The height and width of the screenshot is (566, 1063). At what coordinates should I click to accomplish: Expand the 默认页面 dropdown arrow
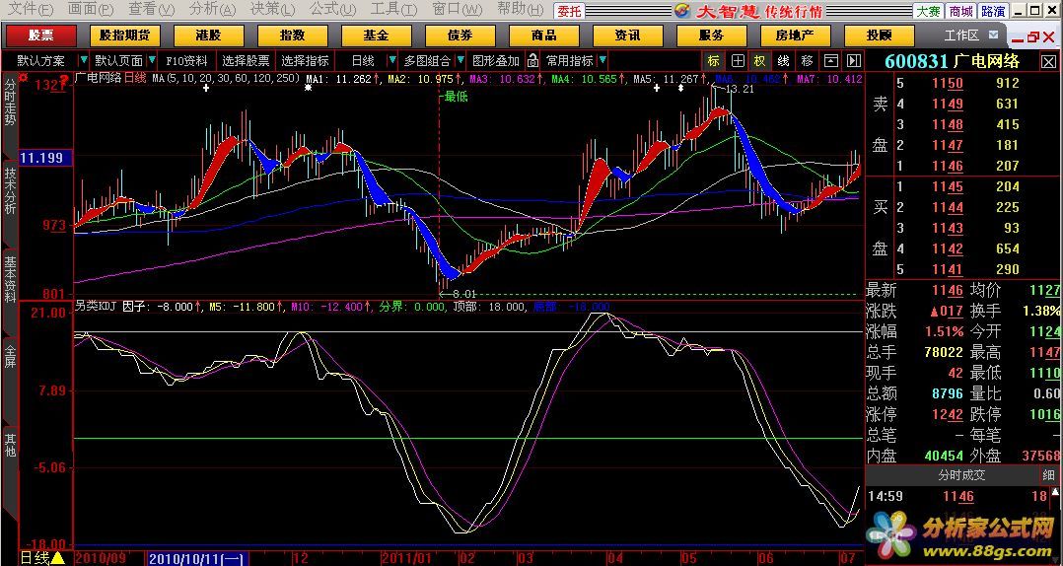point(152,60)
